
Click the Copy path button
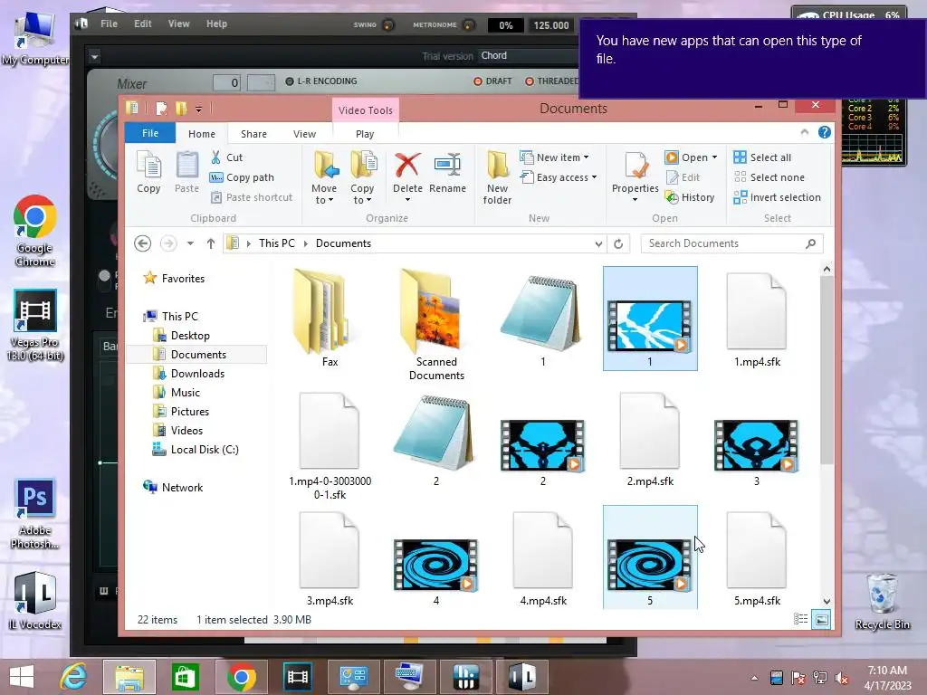pyautogui.click(x=243, y=177)
